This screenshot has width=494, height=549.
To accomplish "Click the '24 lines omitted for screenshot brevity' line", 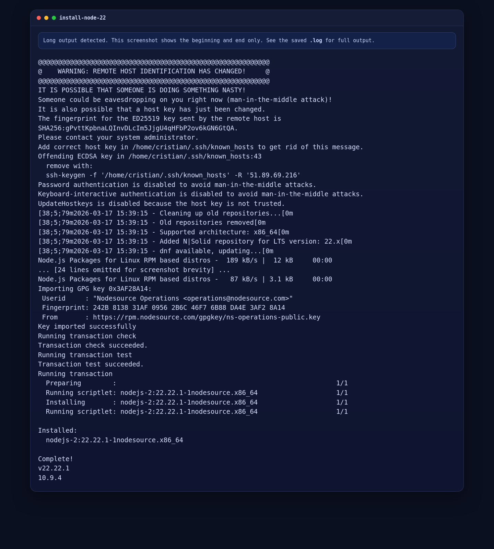I will tap(134, 270).
